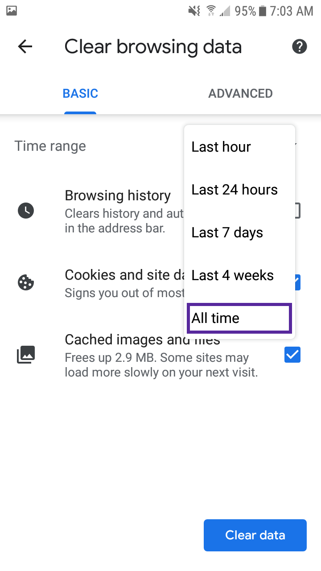Screen dimensions: 321x571
Task: Tap the battery icon in status bar
Action: (x=262, y=11)
